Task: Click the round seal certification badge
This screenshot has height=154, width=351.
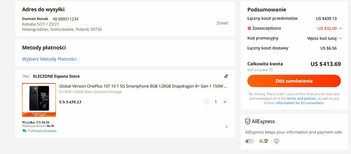Action: click(277, 141)
